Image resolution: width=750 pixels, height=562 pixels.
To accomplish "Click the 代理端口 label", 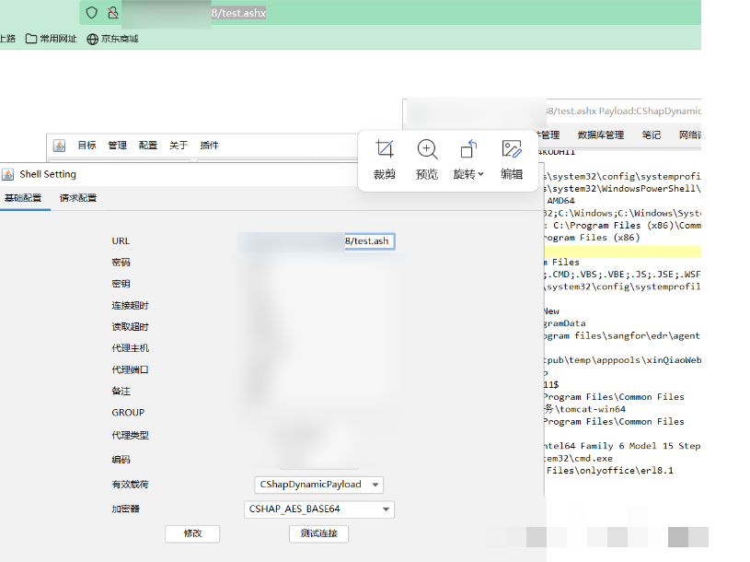I will click(130, 369).
